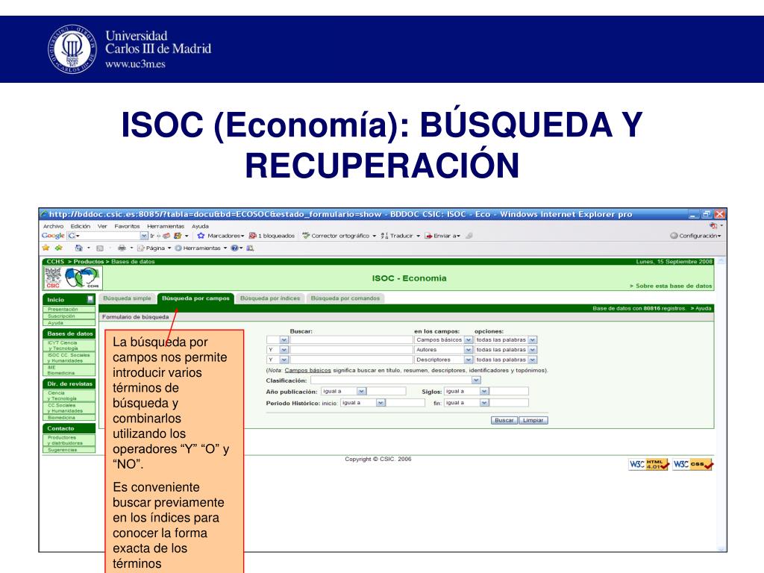Open the Siglos igual a dropdown
The image size is (764, 573).
pos(466,391)
